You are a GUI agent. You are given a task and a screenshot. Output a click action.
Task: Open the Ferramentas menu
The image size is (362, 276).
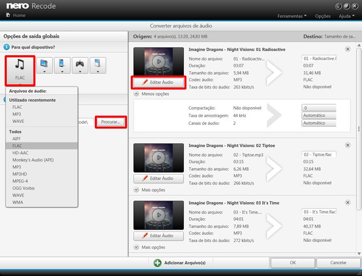292,16
